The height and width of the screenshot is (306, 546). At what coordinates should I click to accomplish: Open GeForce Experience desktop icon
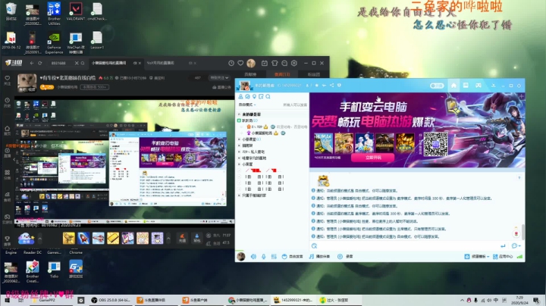(x=54, y=42)
